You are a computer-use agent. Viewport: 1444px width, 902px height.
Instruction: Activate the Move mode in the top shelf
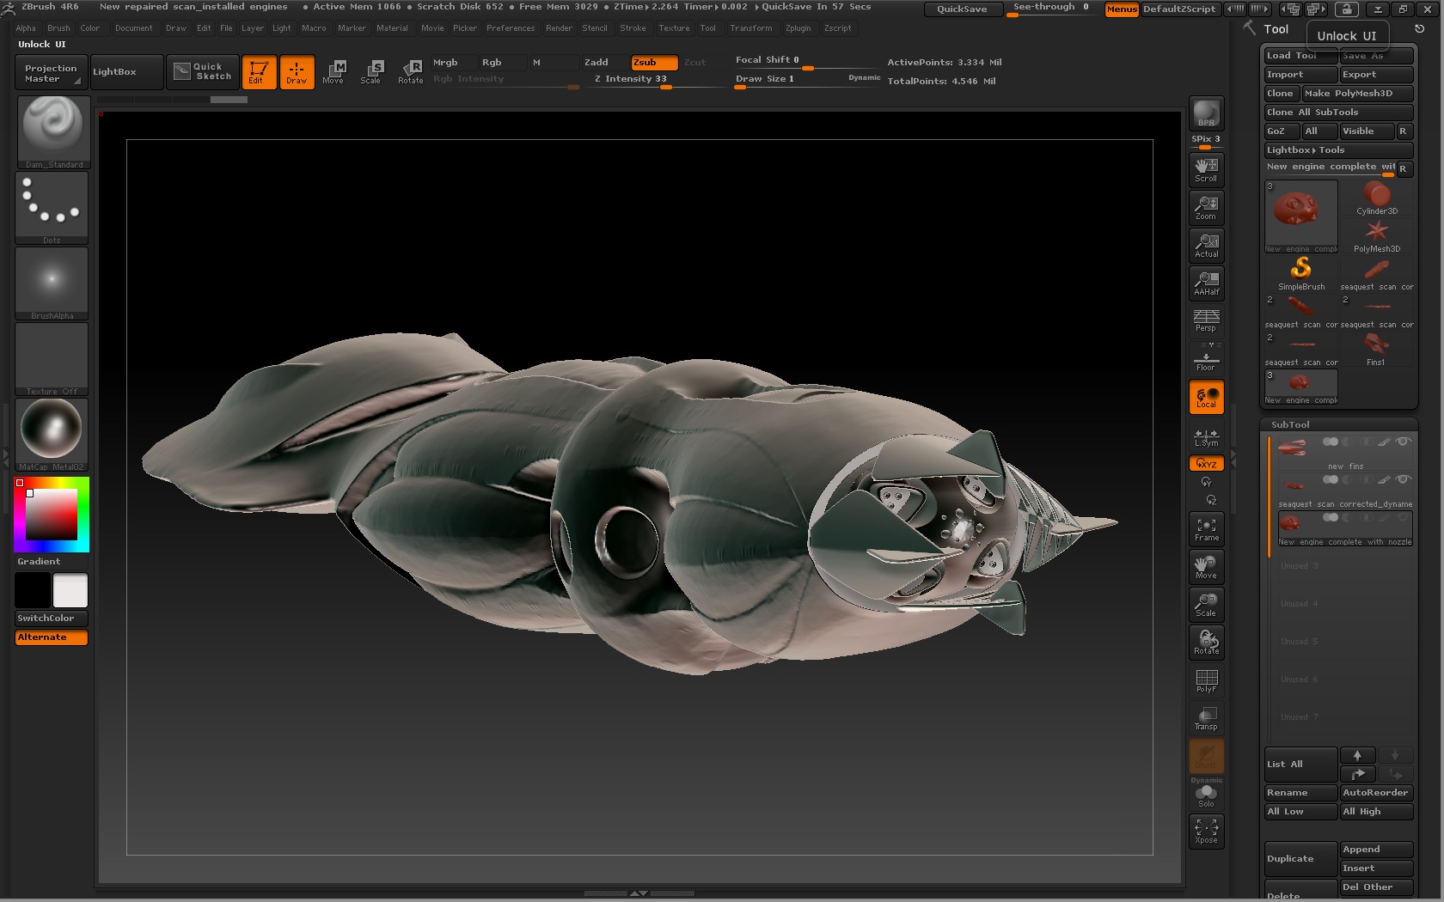coord(334,72)
